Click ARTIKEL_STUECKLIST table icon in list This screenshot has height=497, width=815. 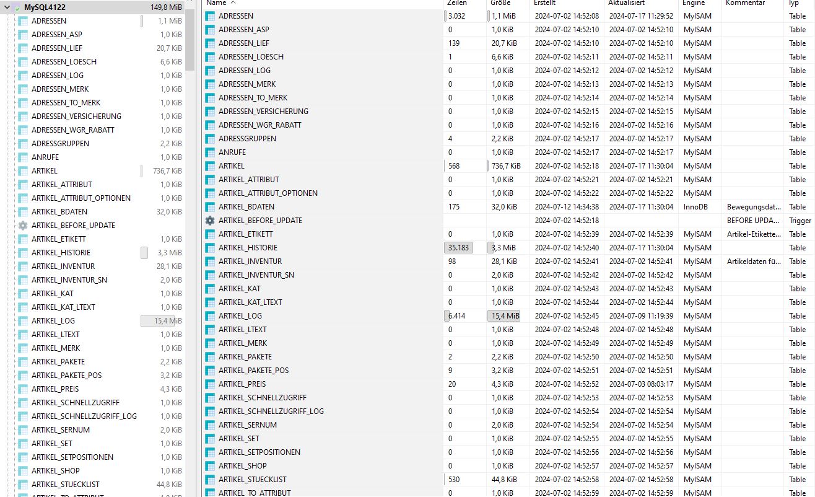coord(210,480)
